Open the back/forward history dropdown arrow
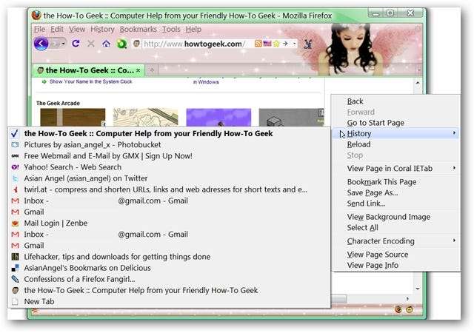 63,44
